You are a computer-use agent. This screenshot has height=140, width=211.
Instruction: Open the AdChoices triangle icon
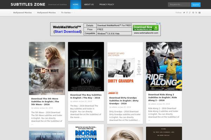[157, 23]
